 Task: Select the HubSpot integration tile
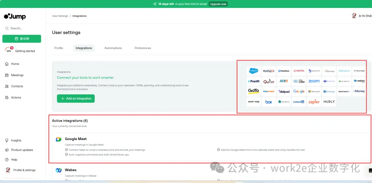coord(269,71)
